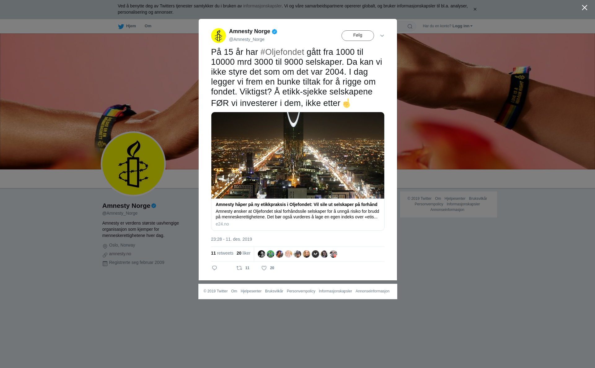Image resolution: width=595 pixels, height=368 pixels.
Task: Open the e24.no article card image
Action: (x=298, y=155)
